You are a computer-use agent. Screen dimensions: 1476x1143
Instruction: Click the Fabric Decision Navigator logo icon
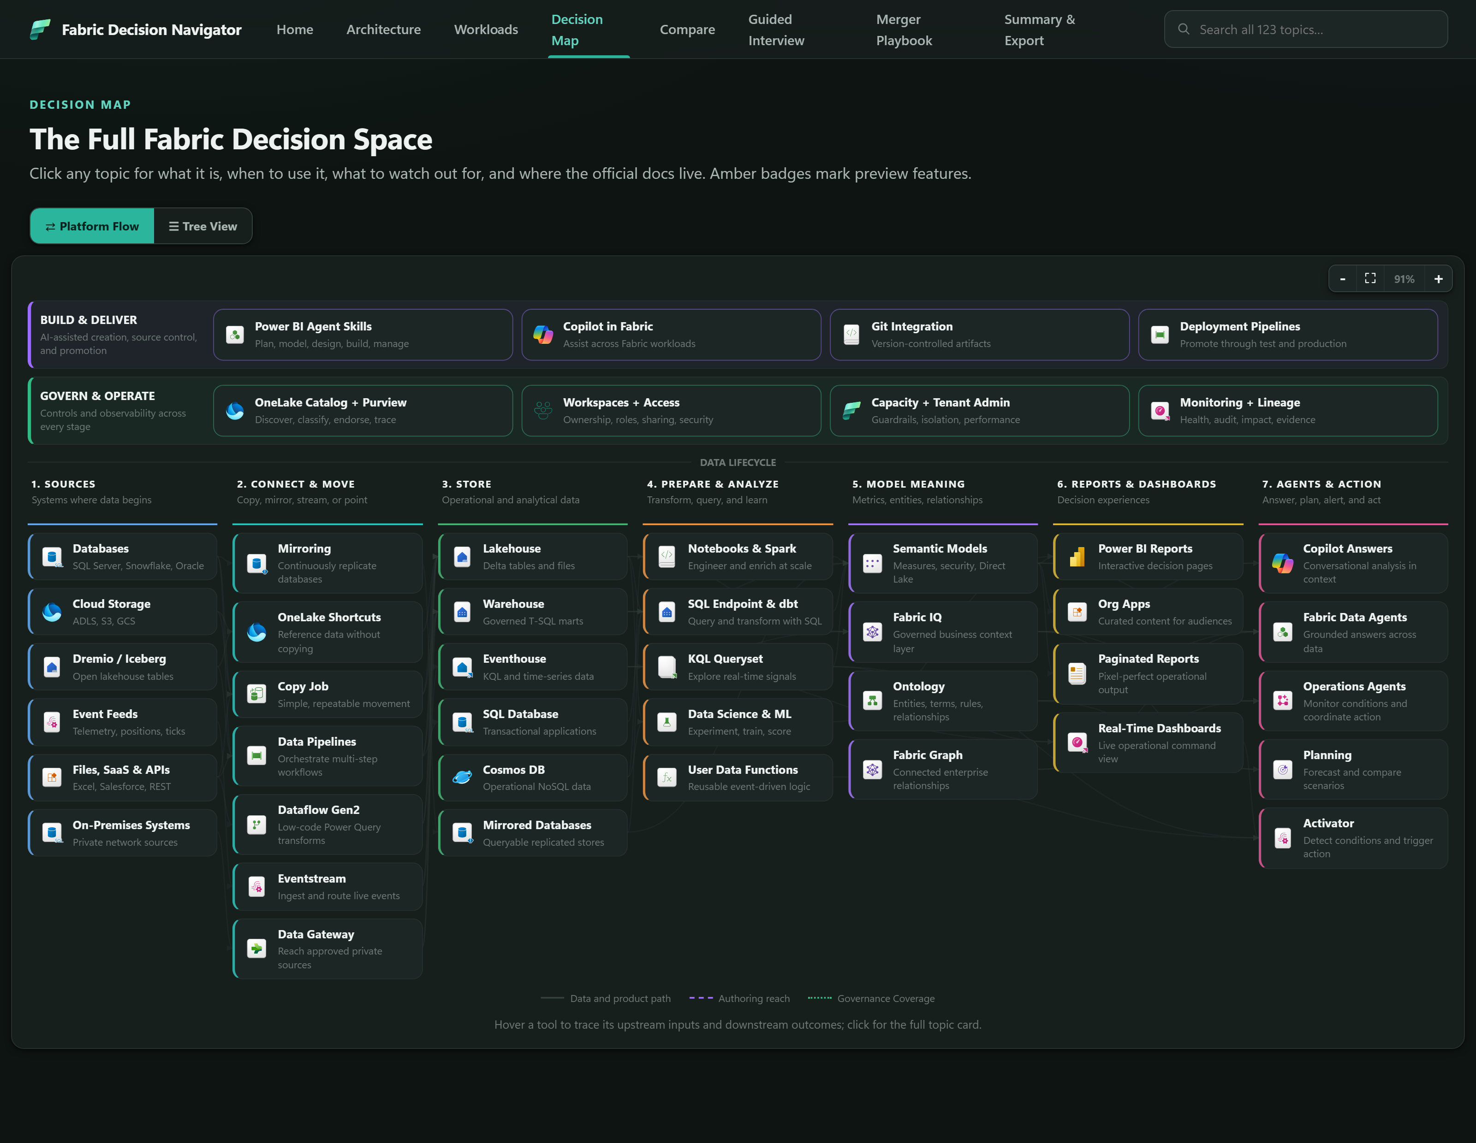click(41, 29)
